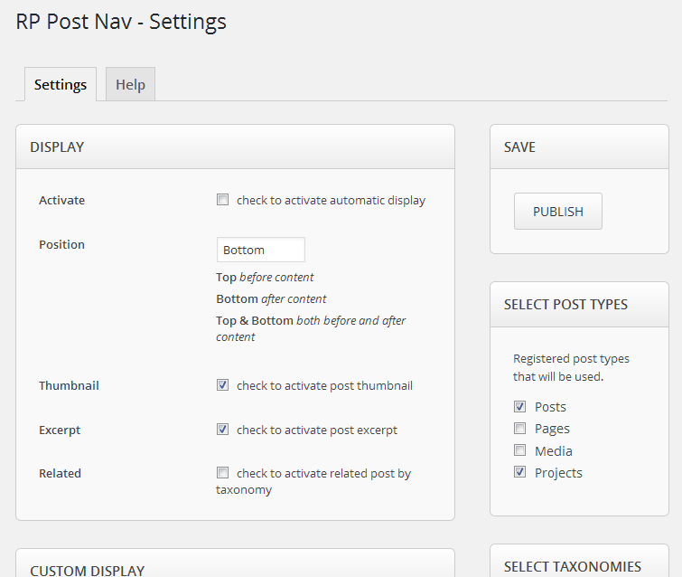Uncheck the Posts post type checkbox
The image size is (682, 577).
[x=520, y=407]
